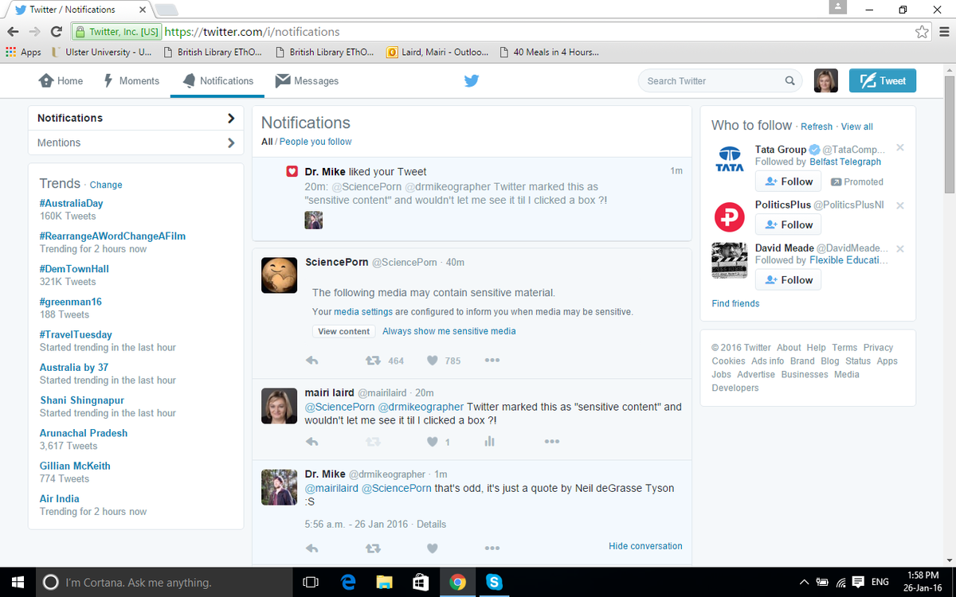Viewport: 956px width, 597px height.
Task: Dismiss Tata Group follow suggestion
Action: pos(900,148)
